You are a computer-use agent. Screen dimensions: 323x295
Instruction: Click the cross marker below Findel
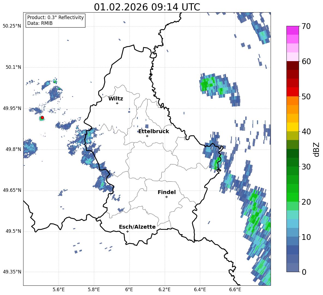[x=166, y=197]
